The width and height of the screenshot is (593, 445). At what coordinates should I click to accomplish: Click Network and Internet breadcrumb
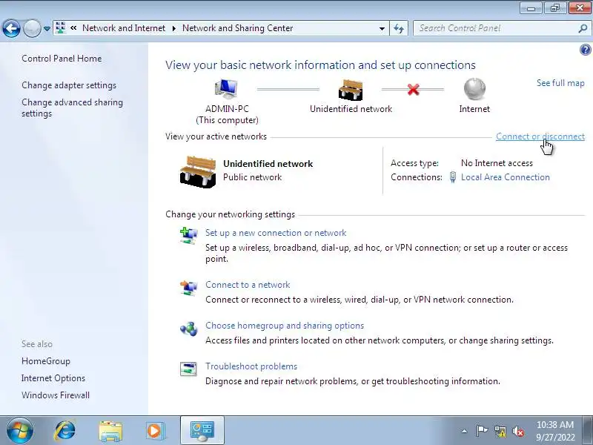124,28
